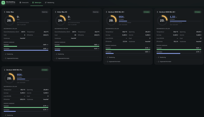Expand Bediening in Zendure 4000 Mix Pro card
The image size is (204, 117).
click(26, 115)
